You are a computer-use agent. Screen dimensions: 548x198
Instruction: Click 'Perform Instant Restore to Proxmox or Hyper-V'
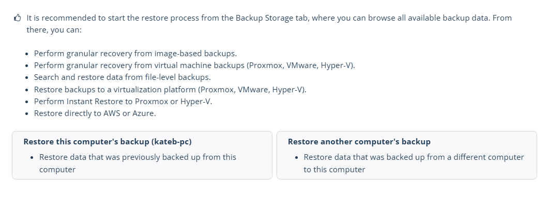(123, 102)
